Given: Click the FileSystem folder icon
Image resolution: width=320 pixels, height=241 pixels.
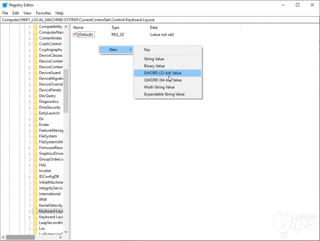Looking at the screenshot, I should 35,136.
